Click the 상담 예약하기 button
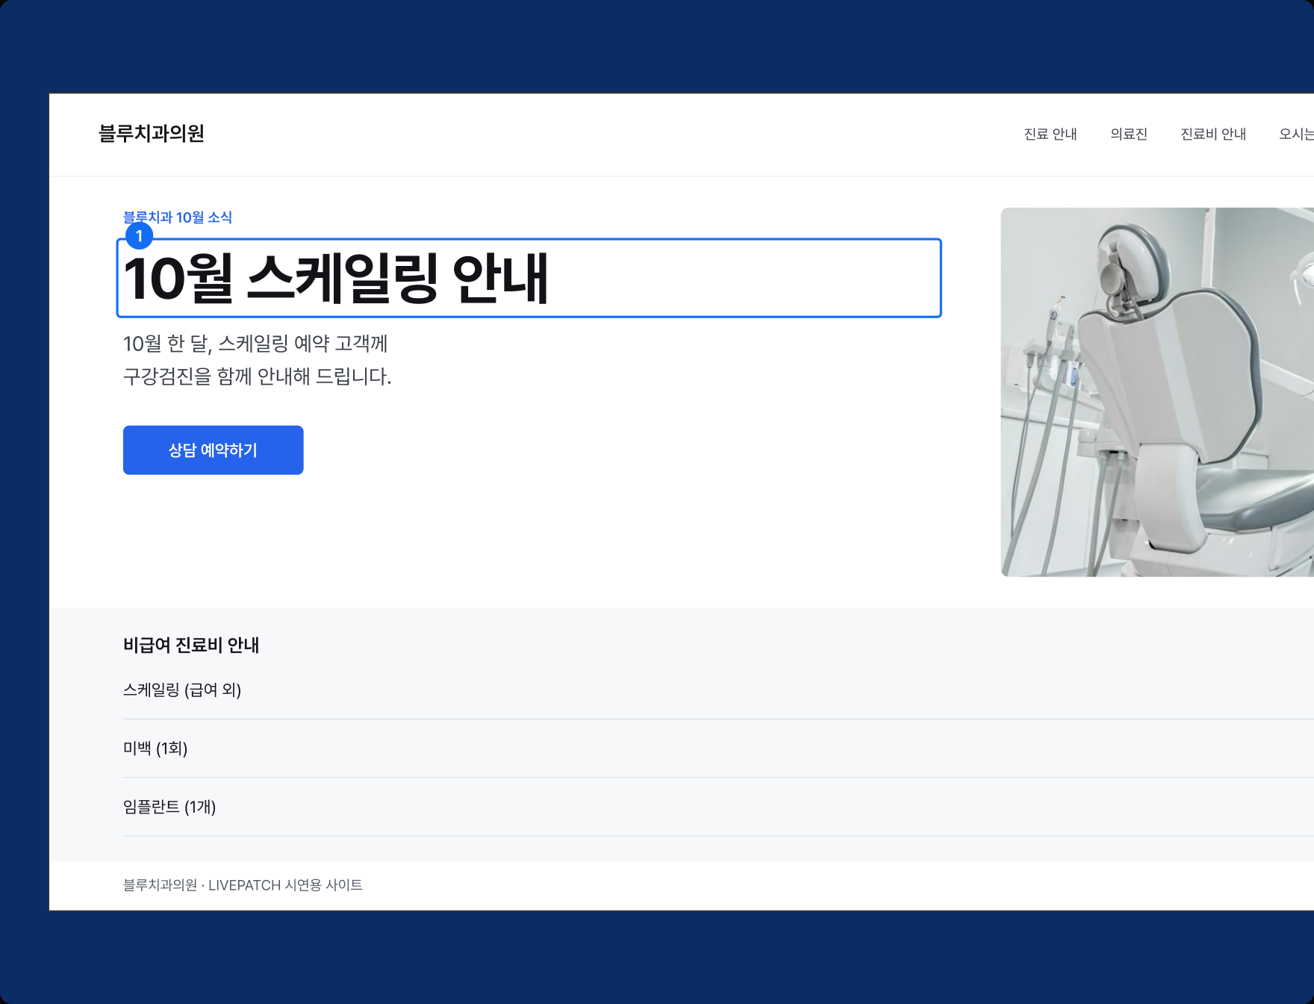This screenshot has height=1004, width=1314. (x=214, y=450)
